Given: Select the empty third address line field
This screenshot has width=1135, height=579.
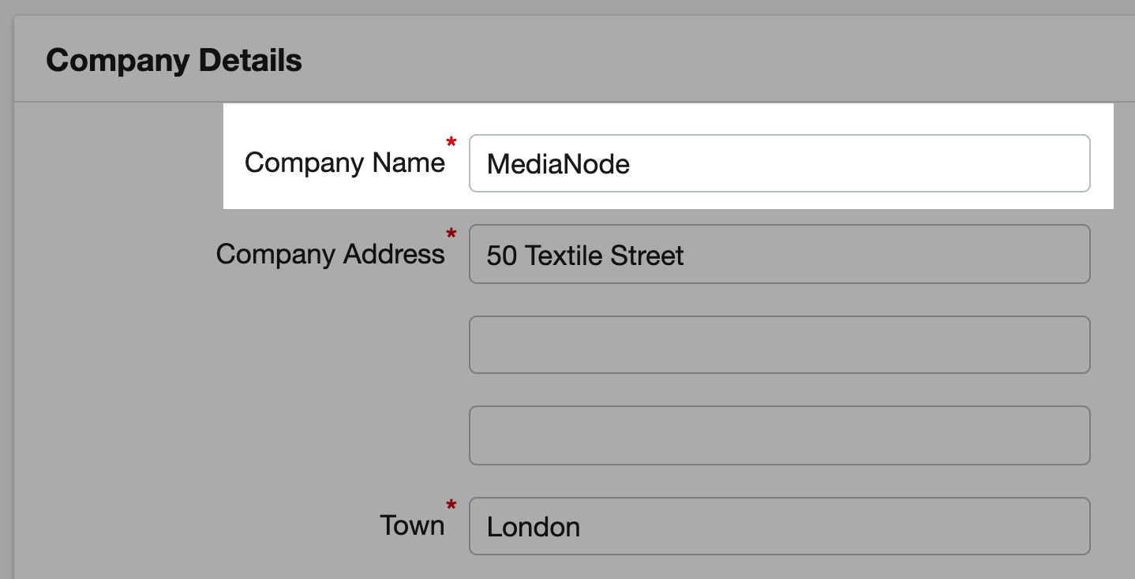Looking at the screenshot, I should coord(779,435).
